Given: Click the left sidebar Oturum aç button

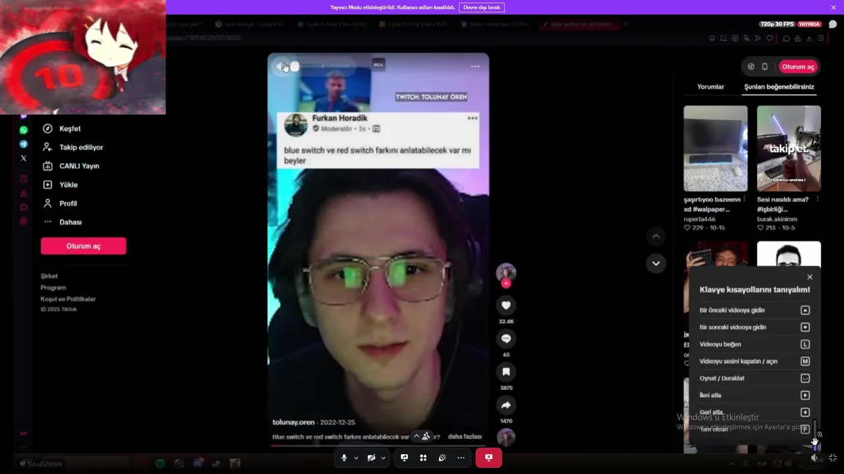Looking at the screenshot, I should 83,246.
